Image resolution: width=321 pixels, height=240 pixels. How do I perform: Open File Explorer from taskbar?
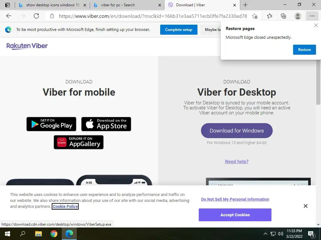(38, 234)
